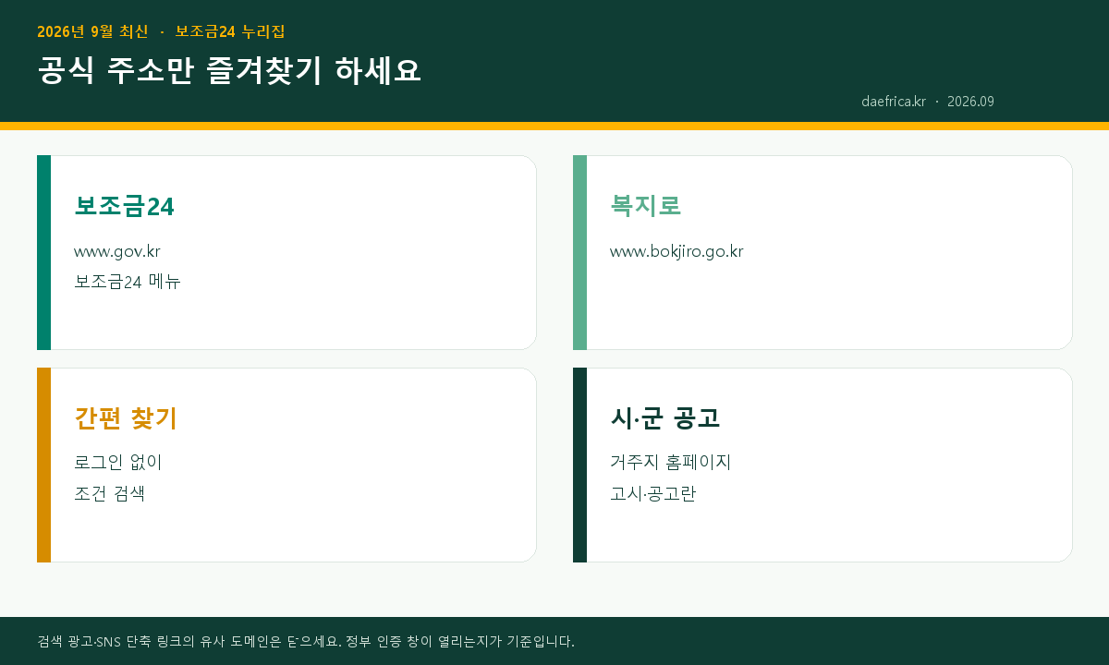Click the headline '공식 주소만 즐겨찾기 하세요'
1109x665 pixels.
[x=229, y=70]
